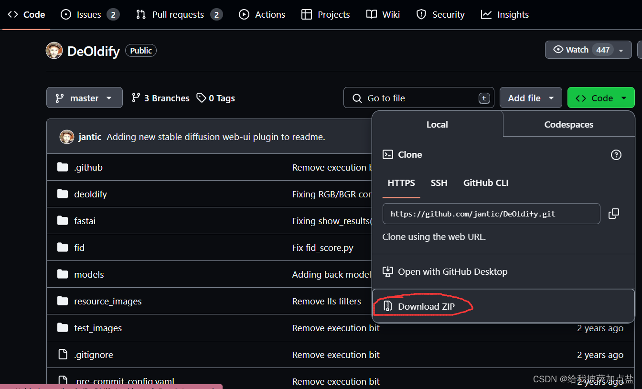642x389 pixels.
Task: Open the master branch dropdown
Action: (x=85, y=98)
